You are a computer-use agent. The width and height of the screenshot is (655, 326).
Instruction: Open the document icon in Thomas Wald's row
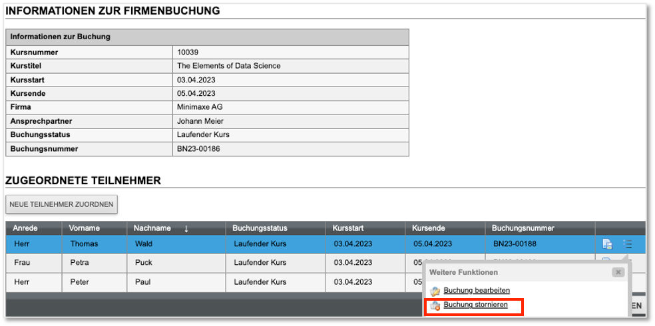click(x=607, y=244)
